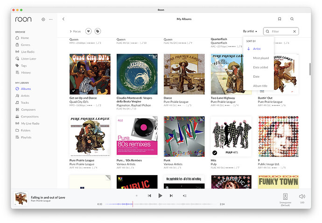
Task: Collapse the By artist sort dropdown
Action: click(250, 31)
